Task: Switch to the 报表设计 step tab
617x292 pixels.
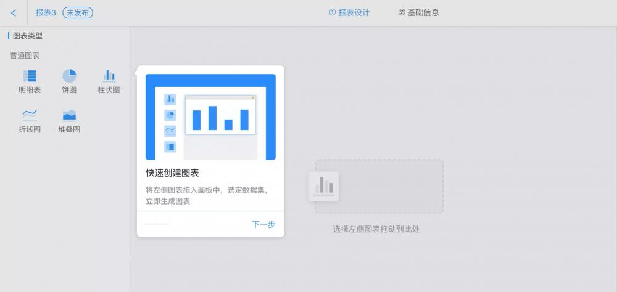Action: click(x=349, y=13)
